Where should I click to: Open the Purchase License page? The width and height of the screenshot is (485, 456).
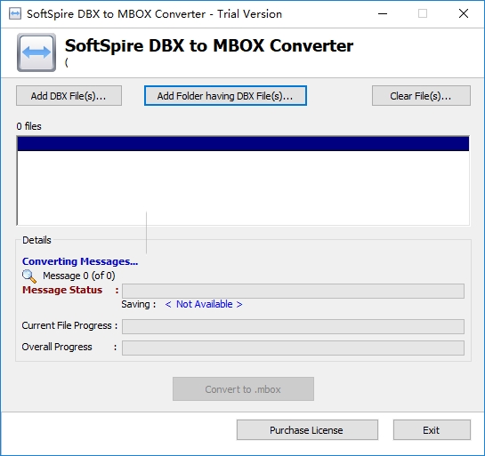[x=307, y=429]
